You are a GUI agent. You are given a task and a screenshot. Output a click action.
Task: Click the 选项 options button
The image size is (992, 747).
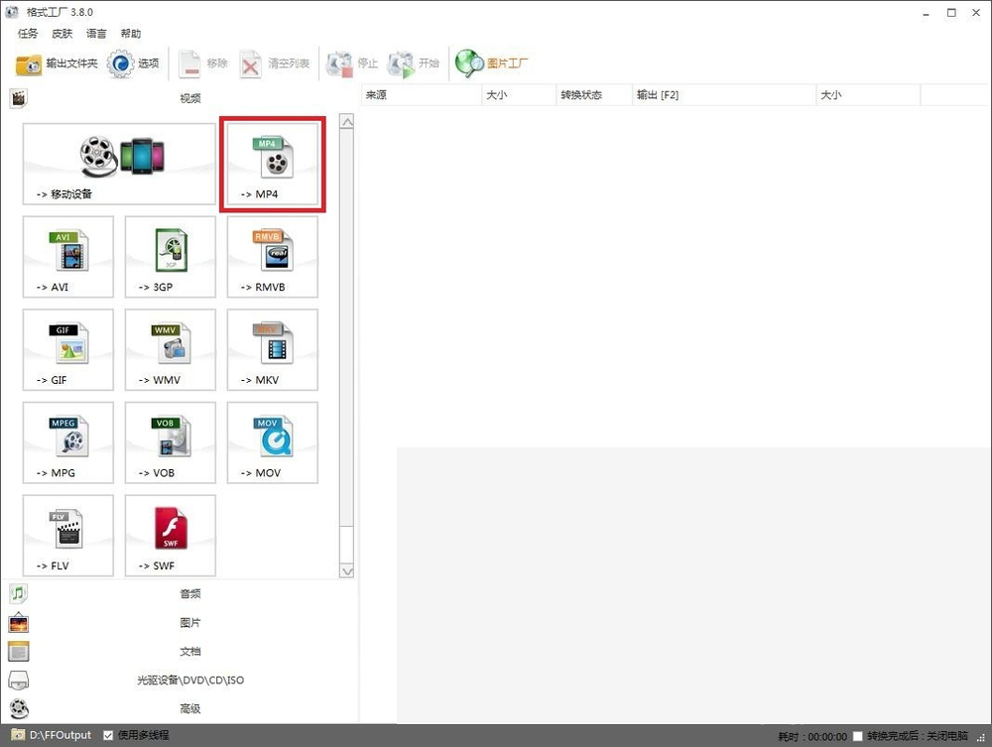pyautogui.click(x=134, y=63)
